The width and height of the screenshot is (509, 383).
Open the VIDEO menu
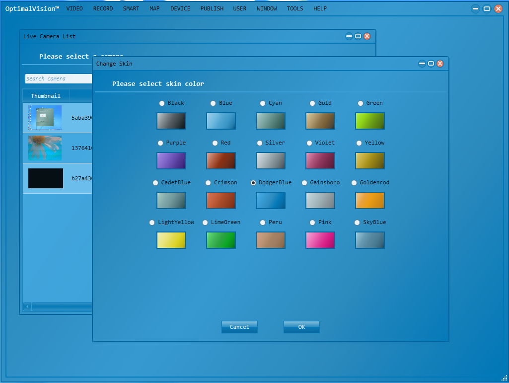[74, 8]
